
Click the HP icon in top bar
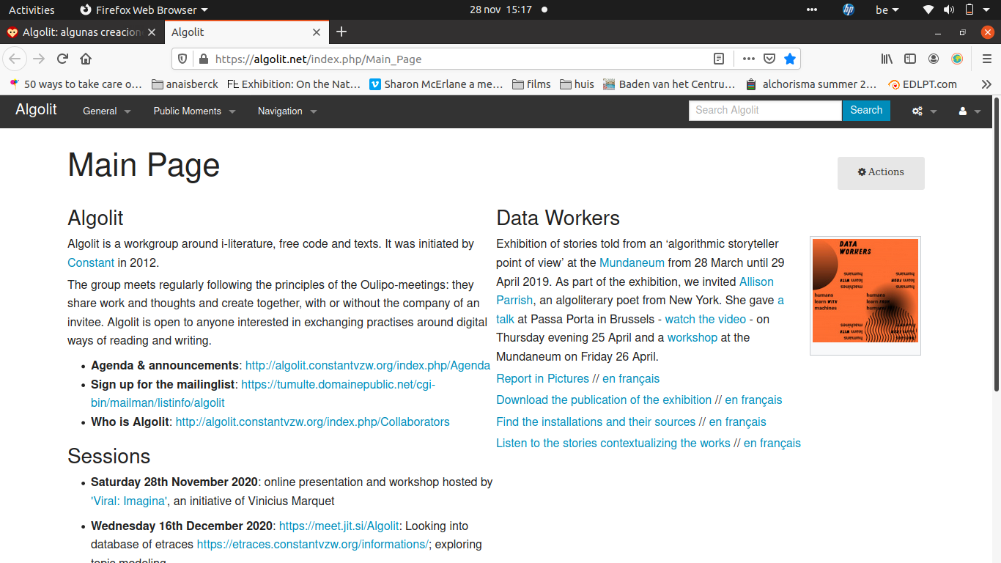pyautogui.click(x=849, y=10)
